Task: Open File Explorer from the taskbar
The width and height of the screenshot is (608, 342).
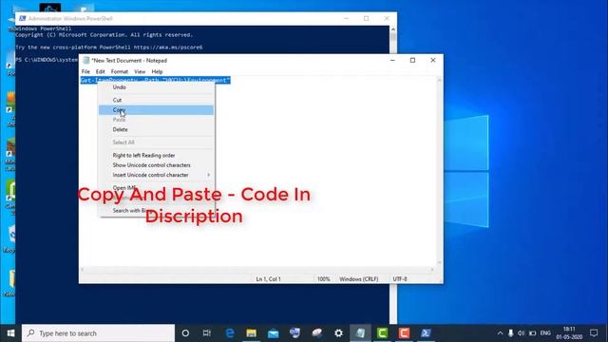Action: click(251, 333)
